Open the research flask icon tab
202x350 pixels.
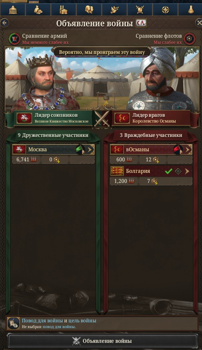[191, 10]
